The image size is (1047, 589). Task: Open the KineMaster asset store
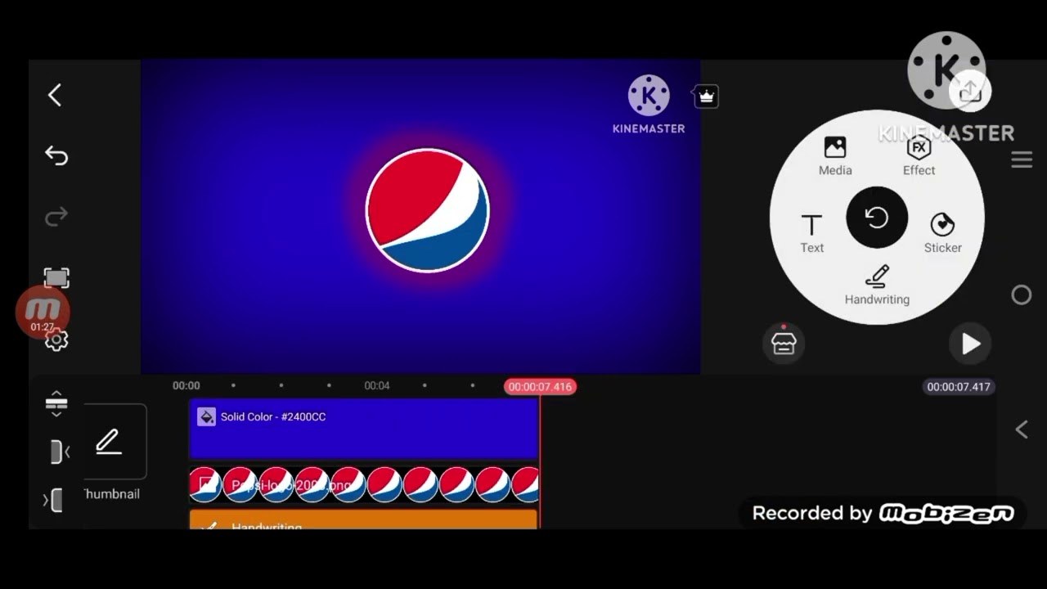point(784,344)
